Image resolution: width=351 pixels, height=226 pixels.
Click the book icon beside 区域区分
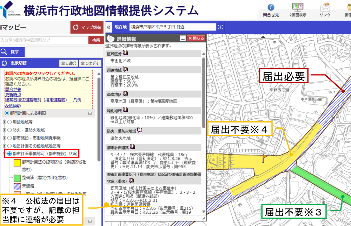tap(125, 53)
